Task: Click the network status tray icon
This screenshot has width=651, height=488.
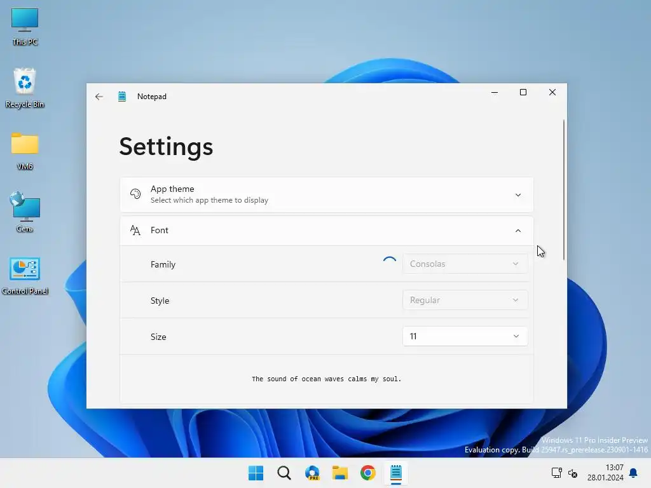Action: 556,473
